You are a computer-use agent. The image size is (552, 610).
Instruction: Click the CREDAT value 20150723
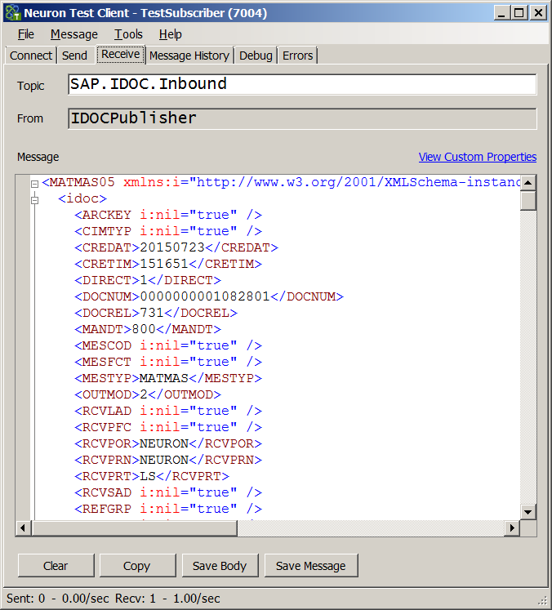coord(172,247)
